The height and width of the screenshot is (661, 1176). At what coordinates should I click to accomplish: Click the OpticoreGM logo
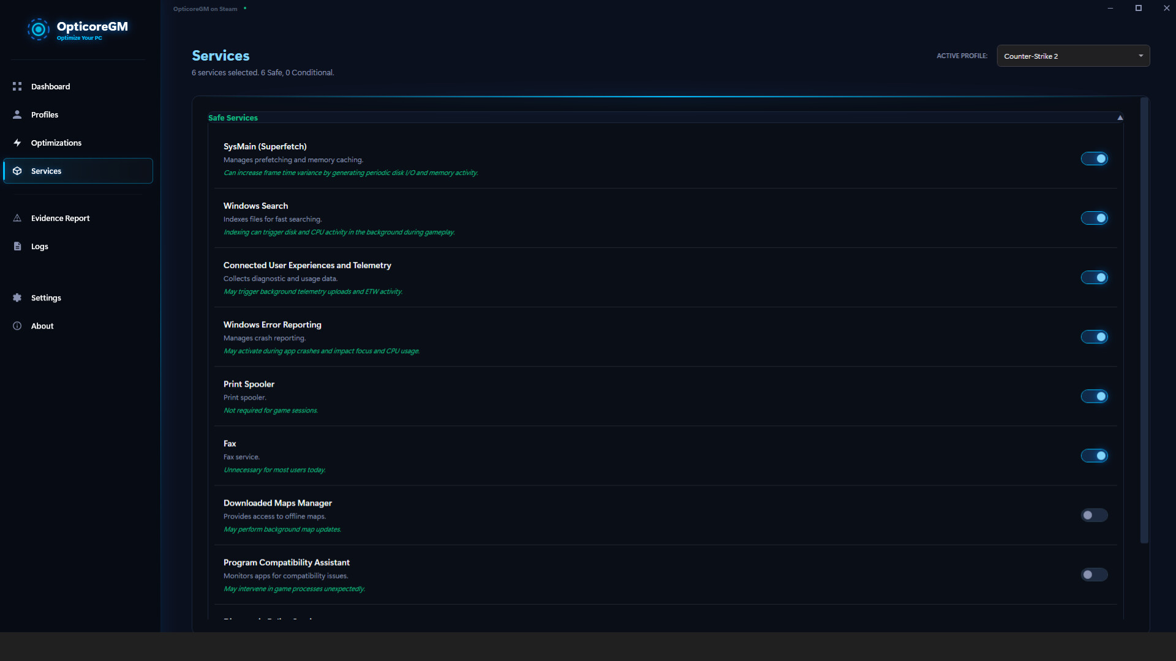pos(39,29)
